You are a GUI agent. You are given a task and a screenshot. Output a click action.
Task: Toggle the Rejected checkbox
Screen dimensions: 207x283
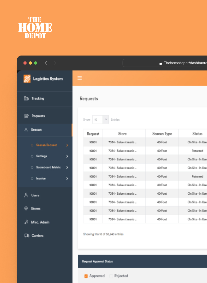coord(111,276)
